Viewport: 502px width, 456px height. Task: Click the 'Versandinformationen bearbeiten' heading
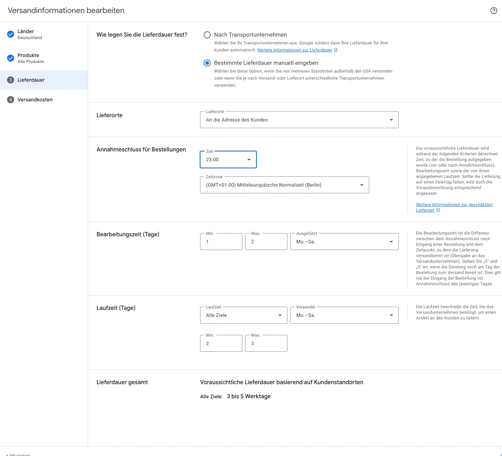tap(66, 11)
